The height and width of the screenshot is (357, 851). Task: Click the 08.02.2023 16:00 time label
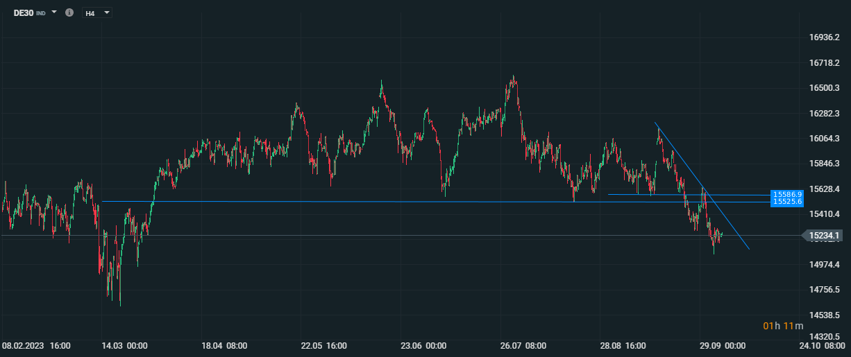36,345
